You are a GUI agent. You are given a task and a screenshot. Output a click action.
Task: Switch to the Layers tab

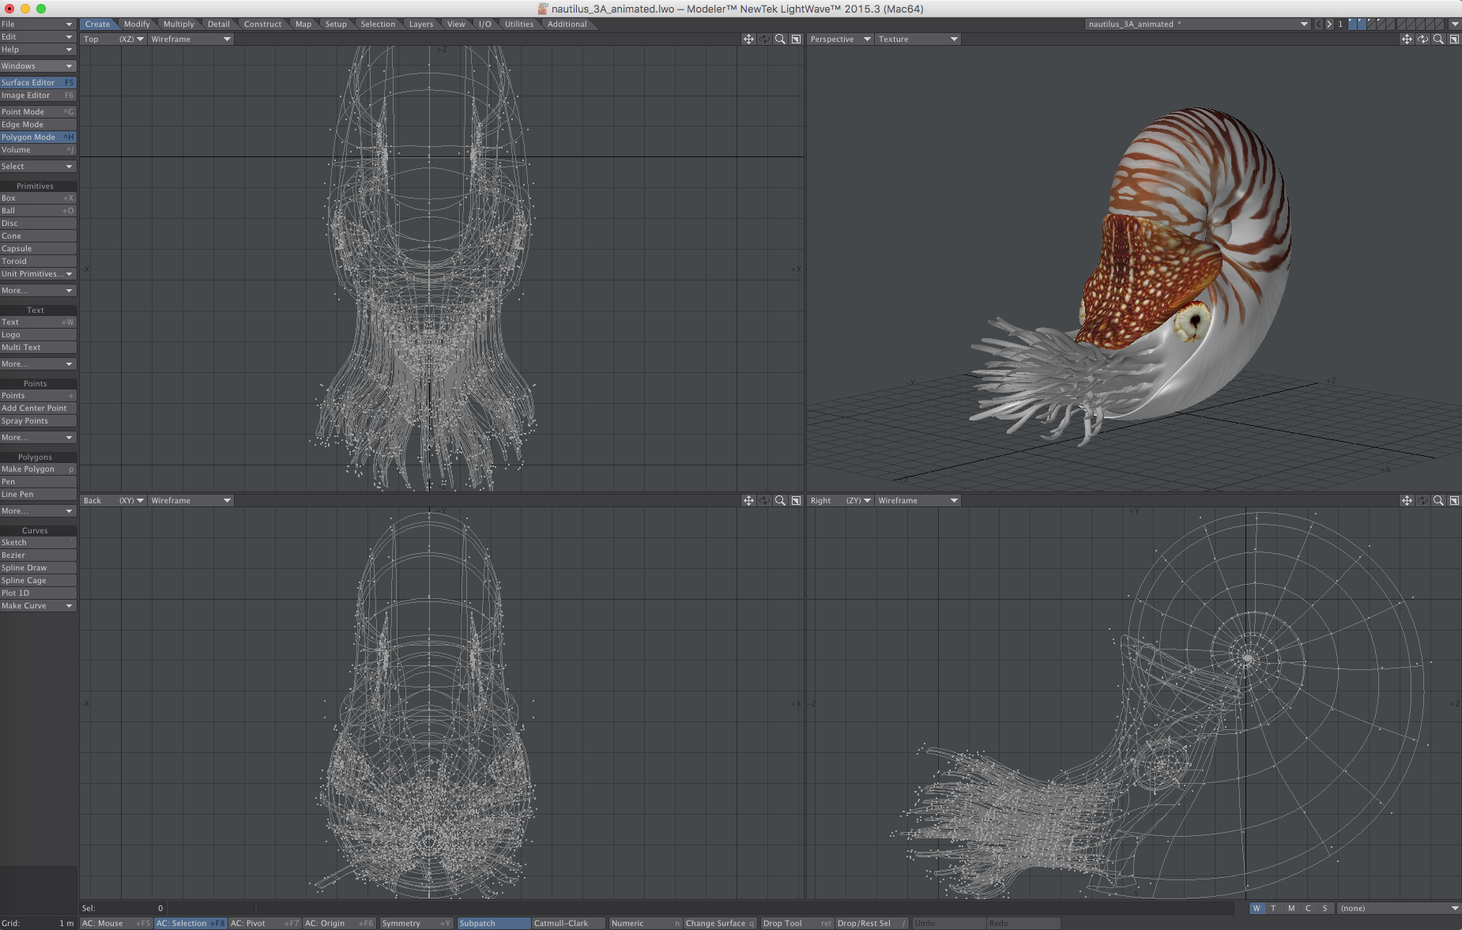tap(421, 24)
